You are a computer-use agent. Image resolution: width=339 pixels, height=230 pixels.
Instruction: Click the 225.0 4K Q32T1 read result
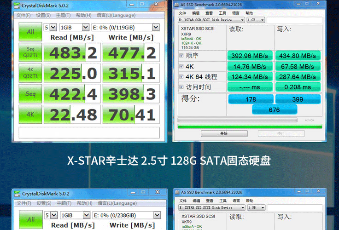click(x=72, y=73)
